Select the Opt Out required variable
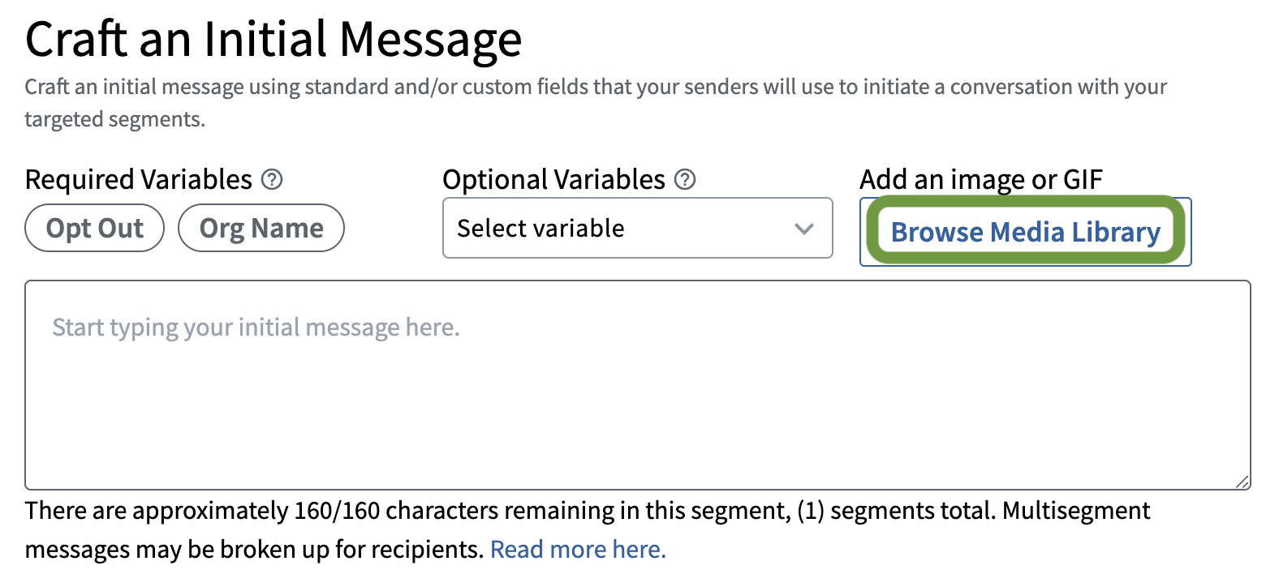The image size is (1279, 574). [x=94, y=228]
